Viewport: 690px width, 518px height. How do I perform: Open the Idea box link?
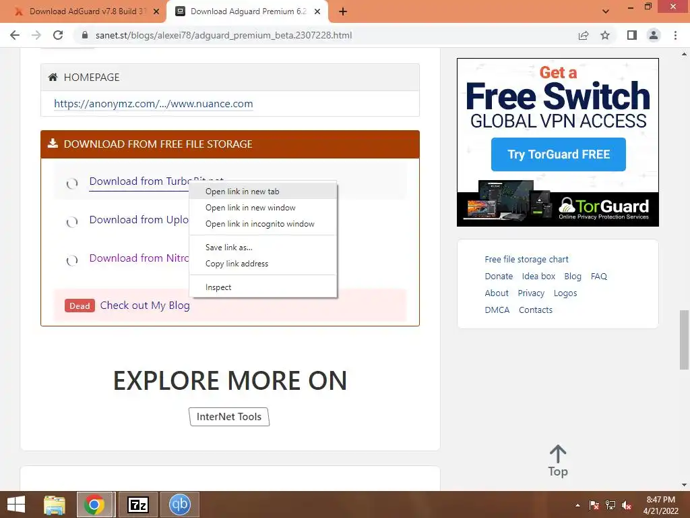click(x=538, y=276)
